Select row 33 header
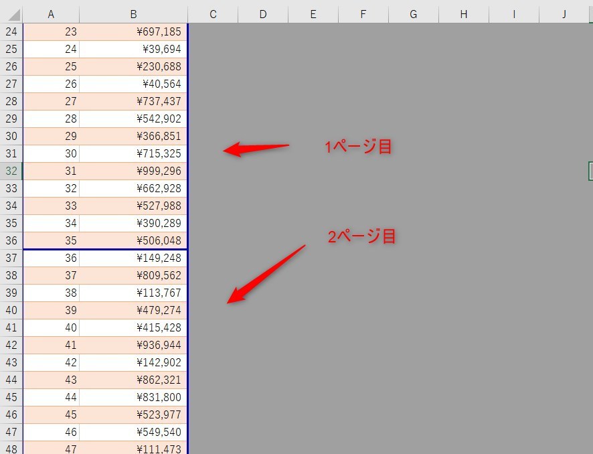The width and height of the screenshot is (593, 454). [11, 188]
